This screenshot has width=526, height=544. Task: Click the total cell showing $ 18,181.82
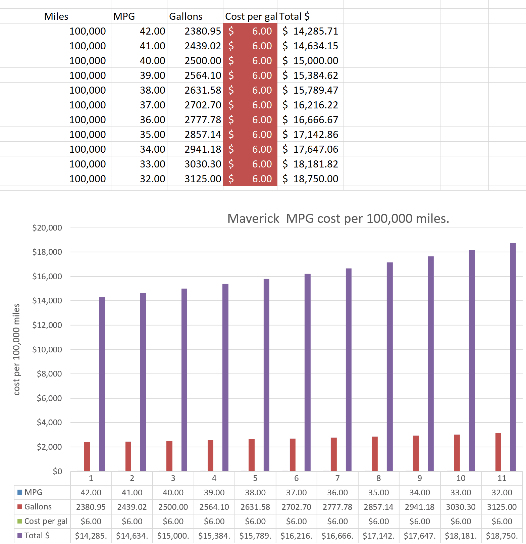click(310, 164)
